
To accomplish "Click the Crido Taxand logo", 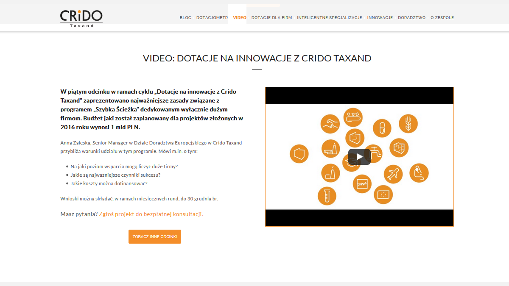I will (81, 18).
